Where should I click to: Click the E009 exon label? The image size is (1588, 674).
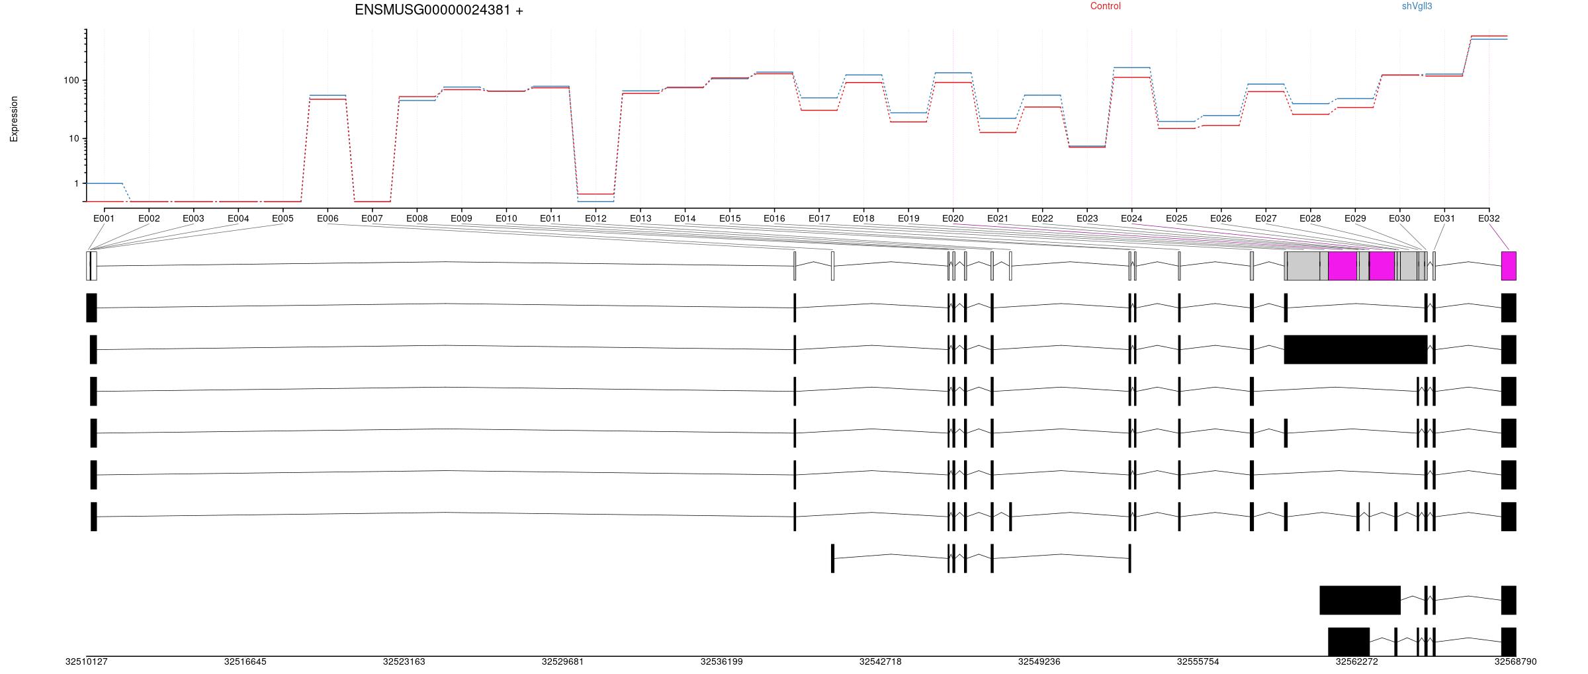coord(461,218)
